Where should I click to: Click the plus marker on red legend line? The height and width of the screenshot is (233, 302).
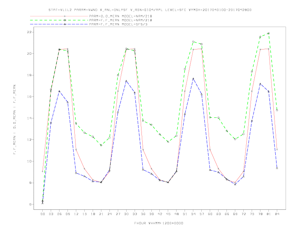click(65, 16)
